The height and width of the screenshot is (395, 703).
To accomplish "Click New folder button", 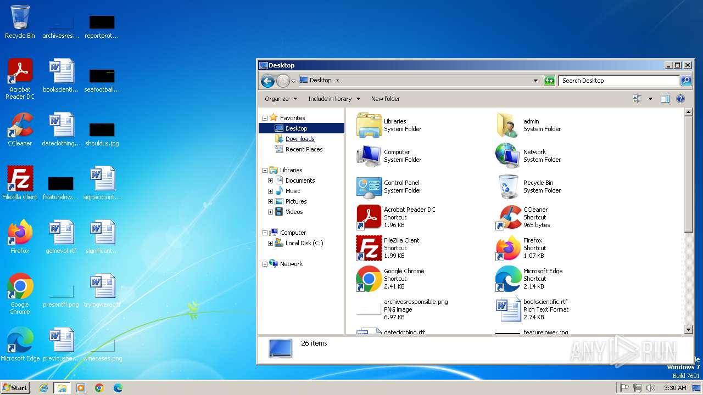I will (x=386, y=99).
